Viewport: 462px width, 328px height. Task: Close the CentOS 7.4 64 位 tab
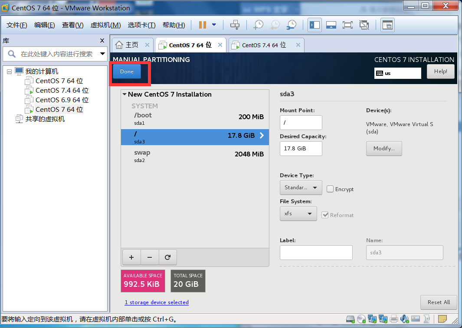click(298, 45)
